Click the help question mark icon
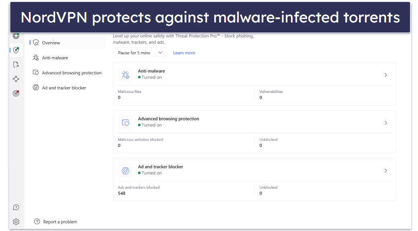Viewport: 418px width, 231px height. (16, 207)
